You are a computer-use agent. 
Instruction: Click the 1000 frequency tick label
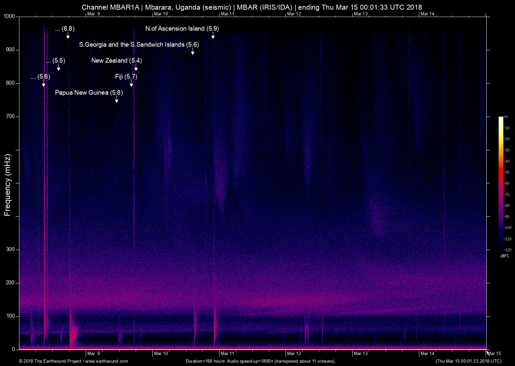pyautogui.click(x=9, y=16)
